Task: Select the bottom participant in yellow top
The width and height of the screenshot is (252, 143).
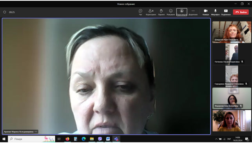Action: tap(232, 121)
